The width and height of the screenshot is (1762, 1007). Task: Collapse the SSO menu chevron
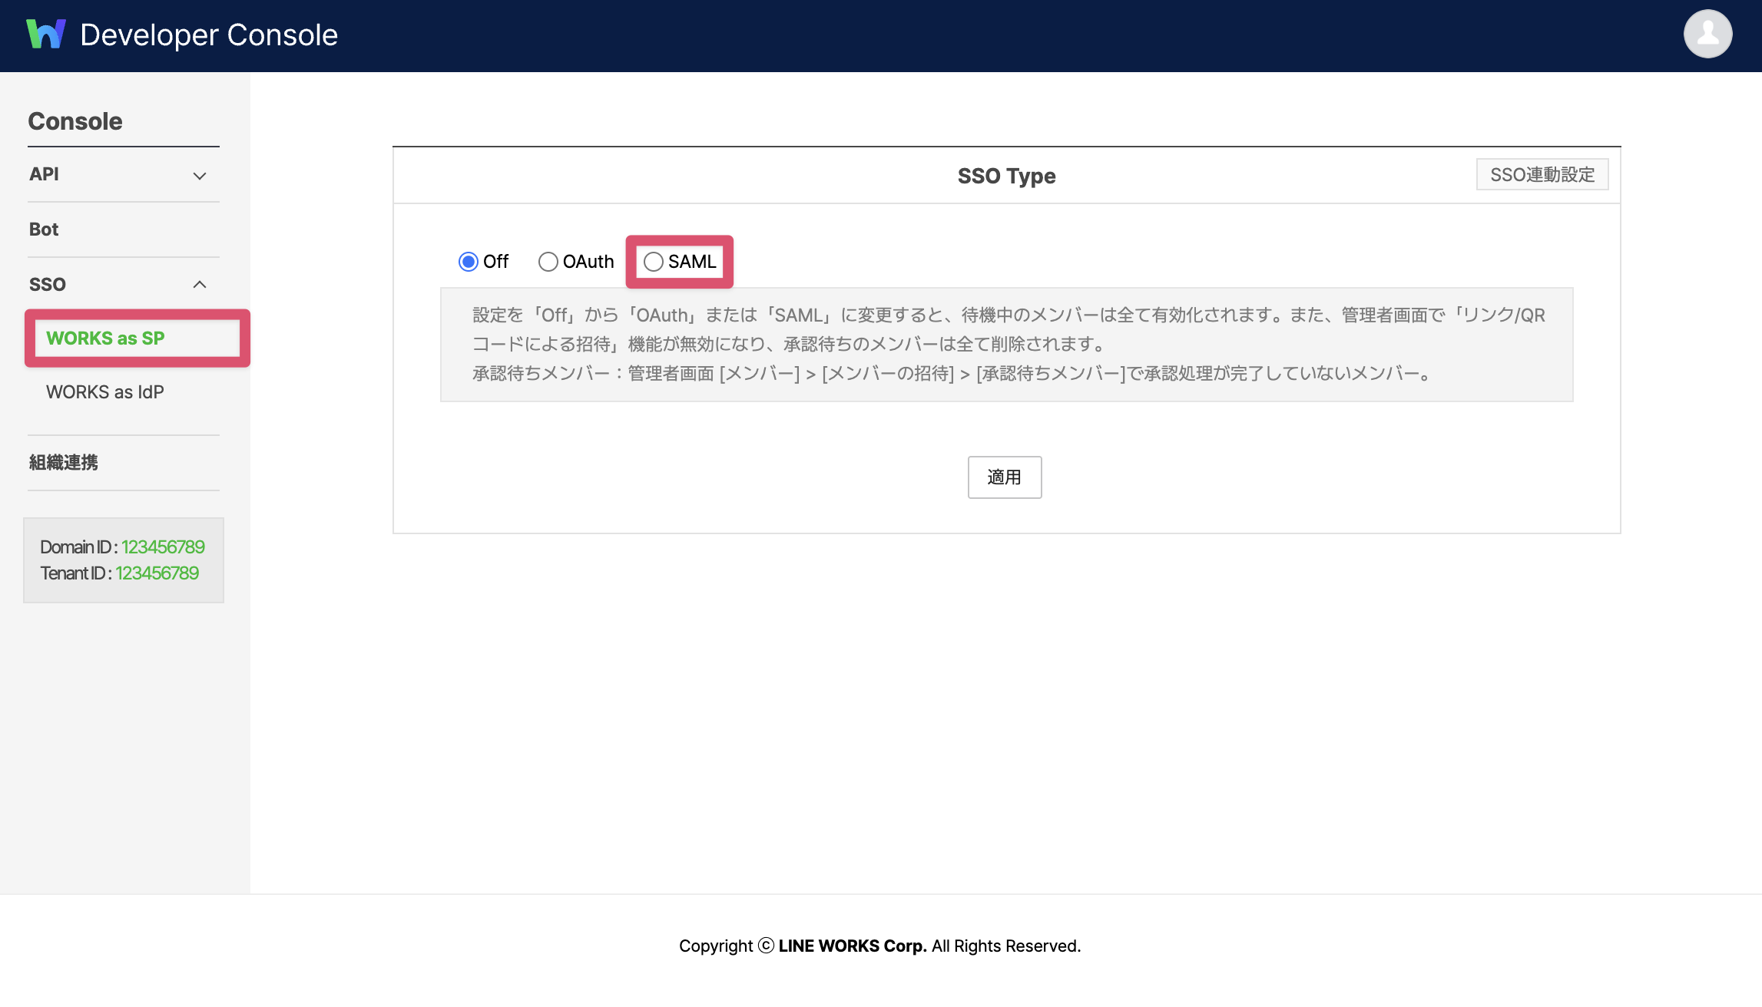200,285
